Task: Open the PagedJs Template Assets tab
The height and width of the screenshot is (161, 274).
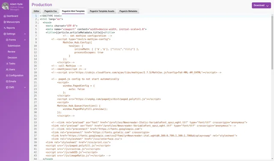Action: (102, 11)
